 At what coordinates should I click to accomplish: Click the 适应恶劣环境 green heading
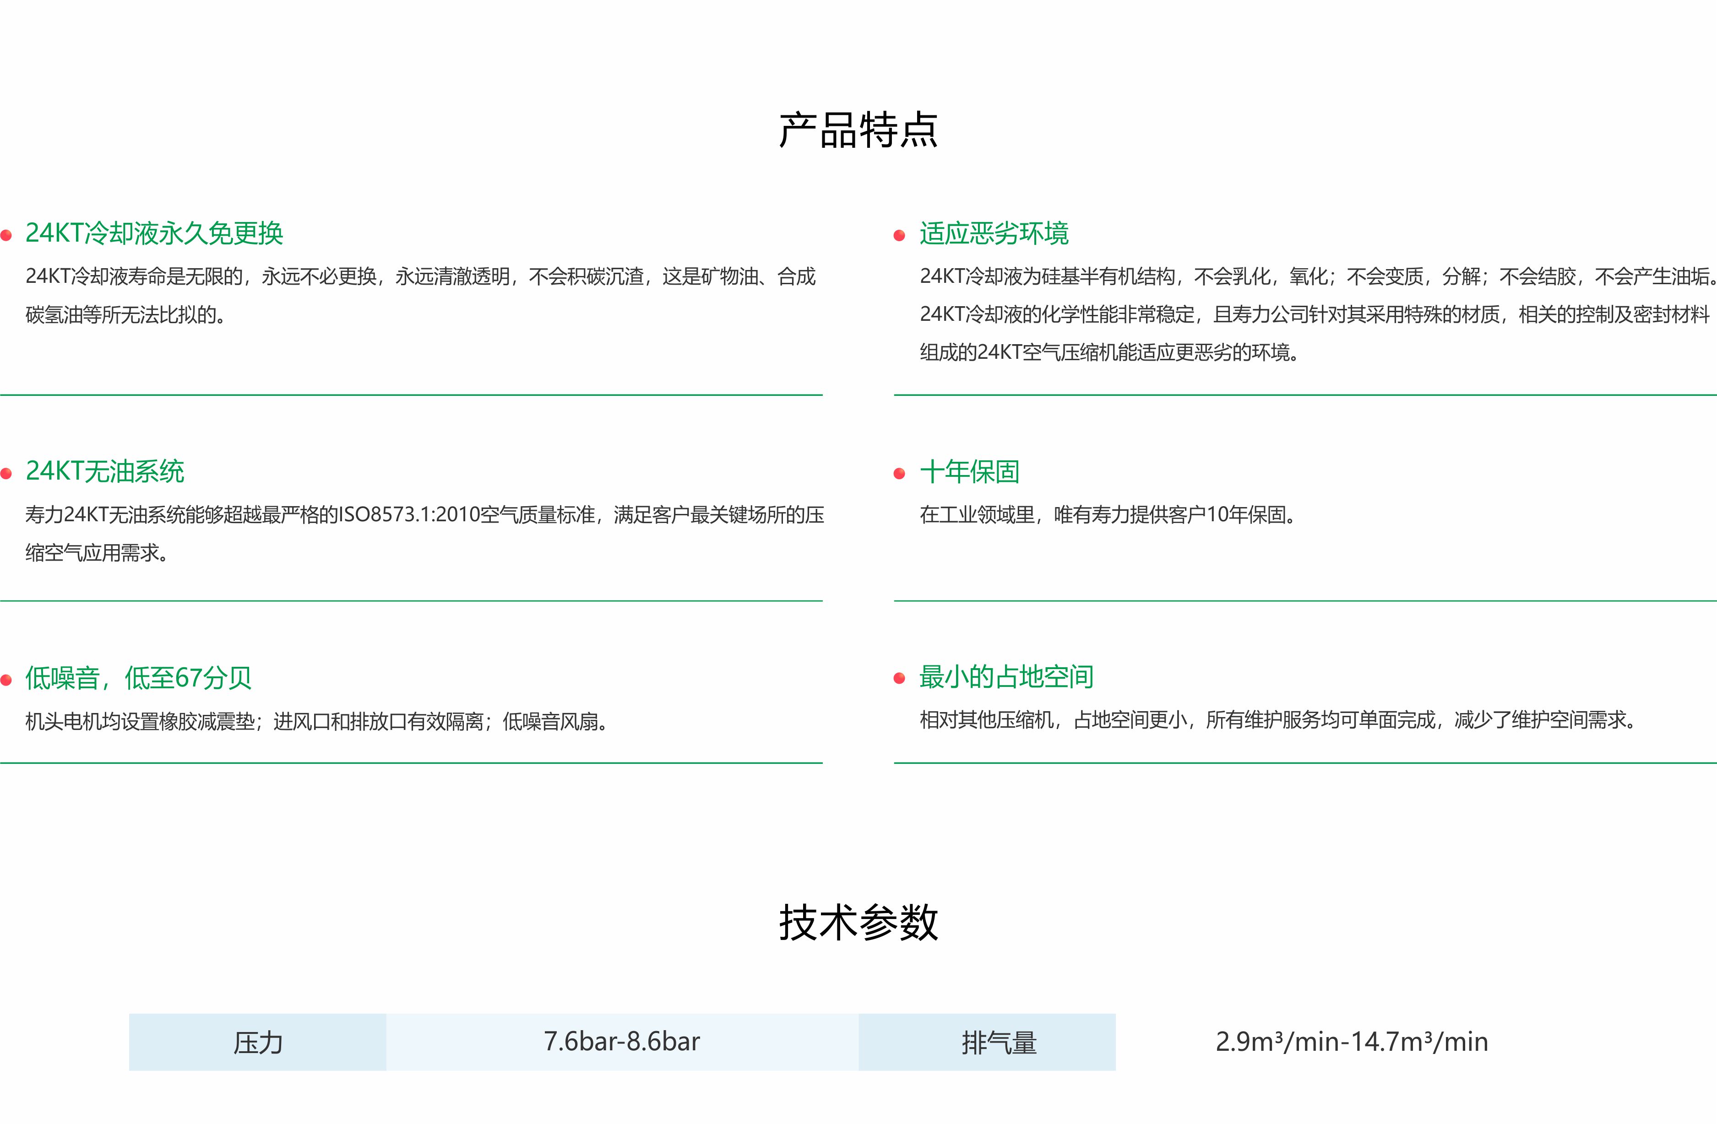click(x=994, y=233)
